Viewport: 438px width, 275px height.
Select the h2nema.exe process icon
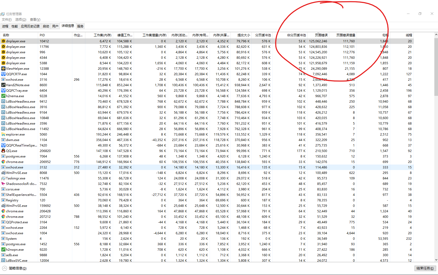3,96
